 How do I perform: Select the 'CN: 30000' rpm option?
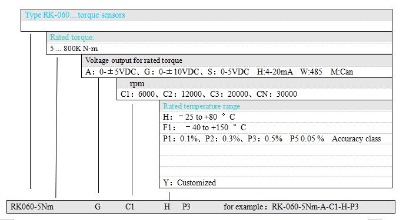click(x=277, y=94)
